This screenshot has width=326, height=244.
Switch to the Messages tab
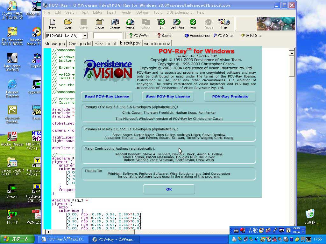[x=55, y=44]
